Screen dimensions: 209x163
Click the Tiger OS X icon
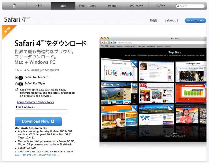point(21,84)
